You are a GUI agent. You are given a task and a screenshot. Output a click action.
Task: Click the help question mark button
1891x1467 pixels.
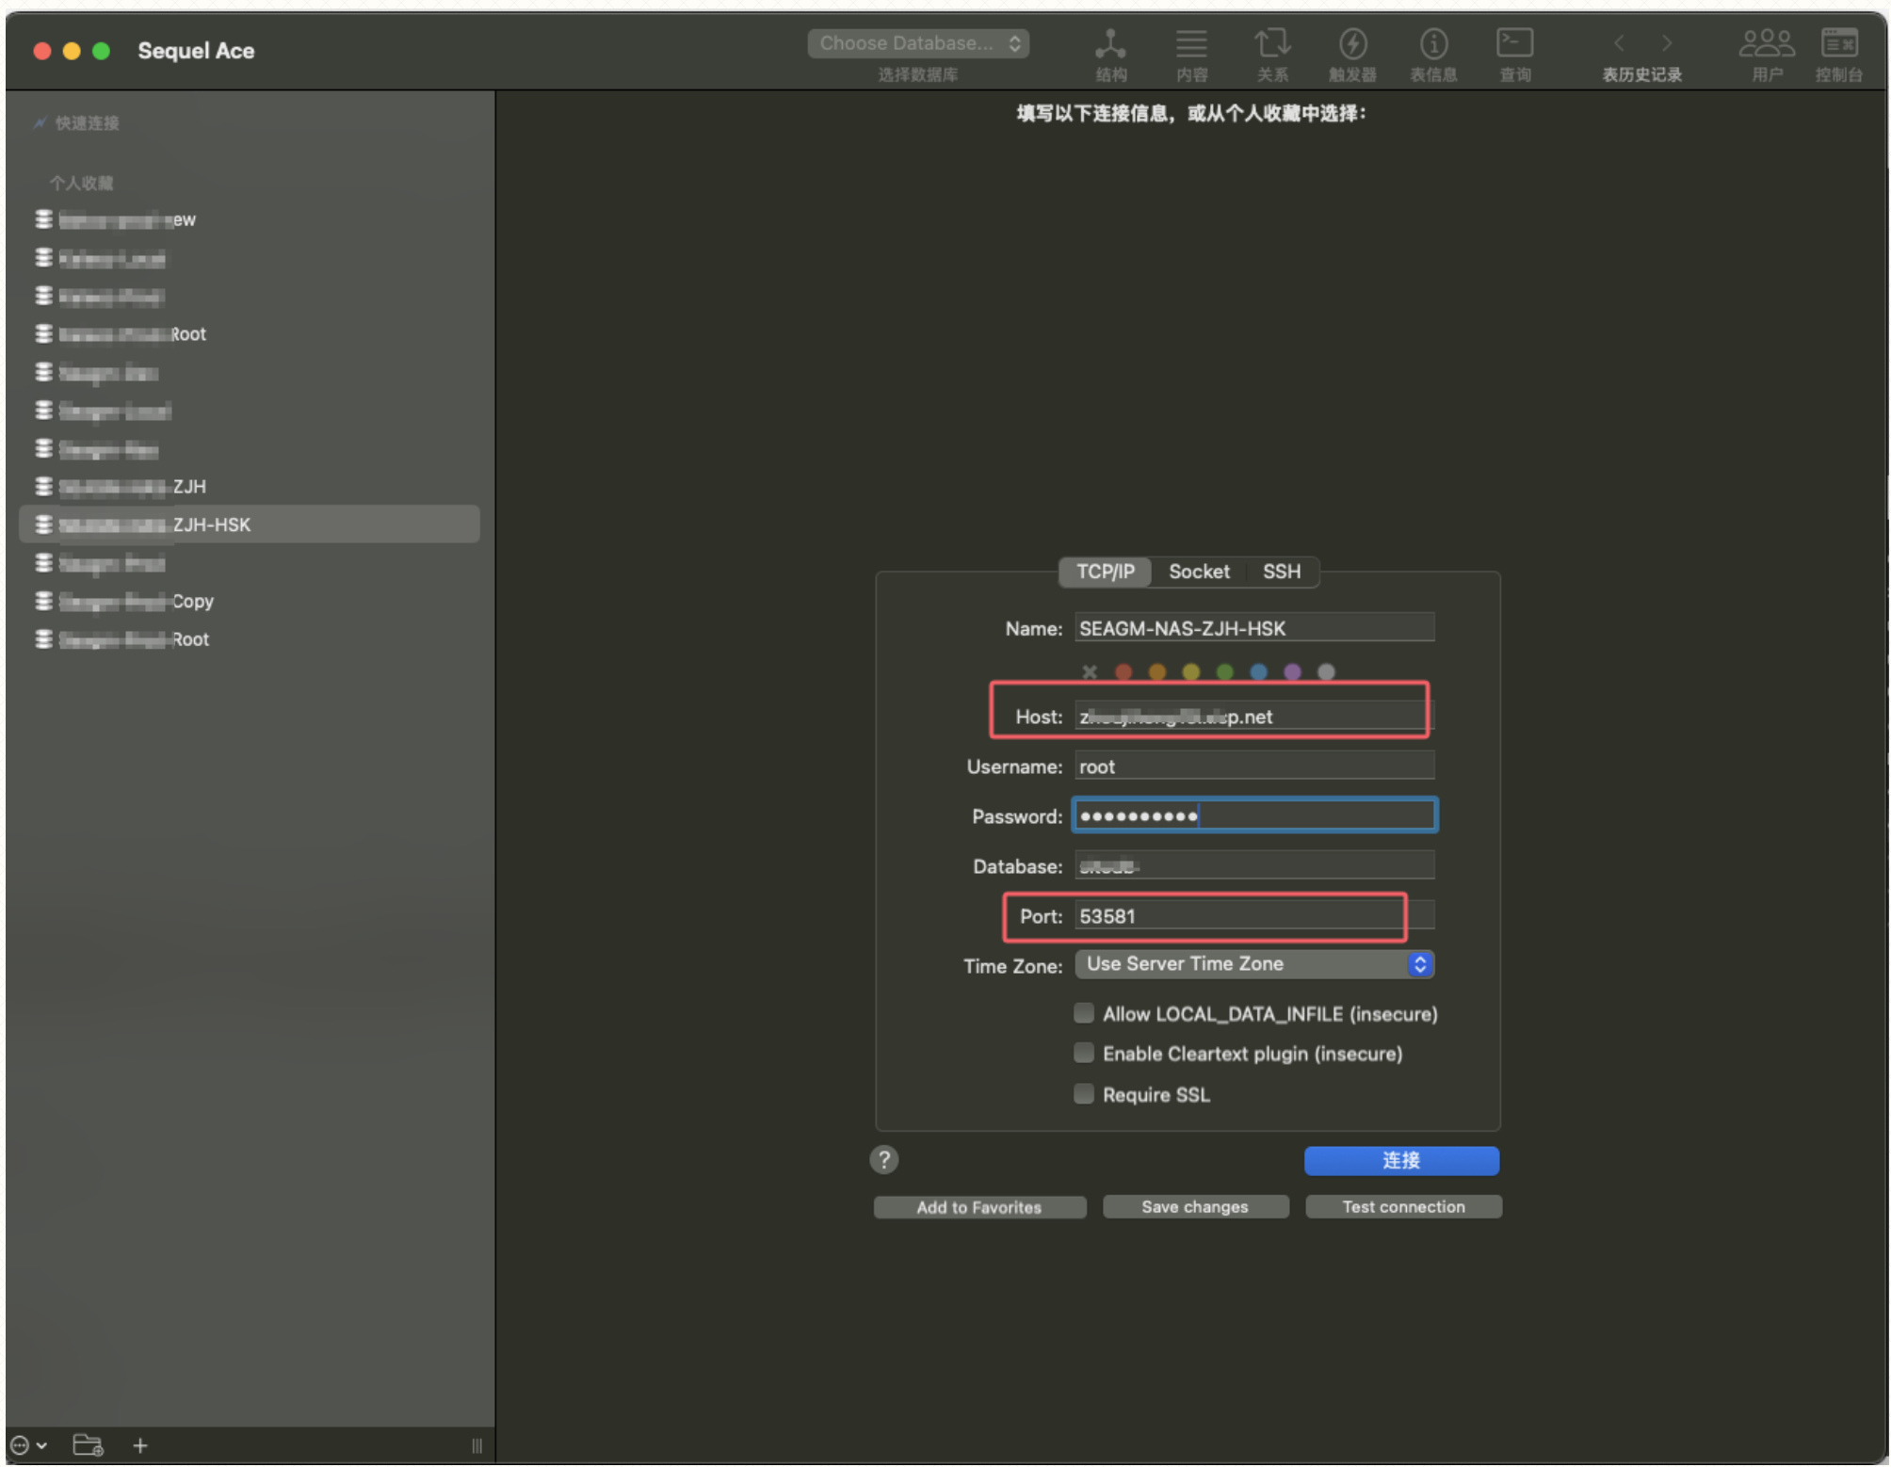883,1159
